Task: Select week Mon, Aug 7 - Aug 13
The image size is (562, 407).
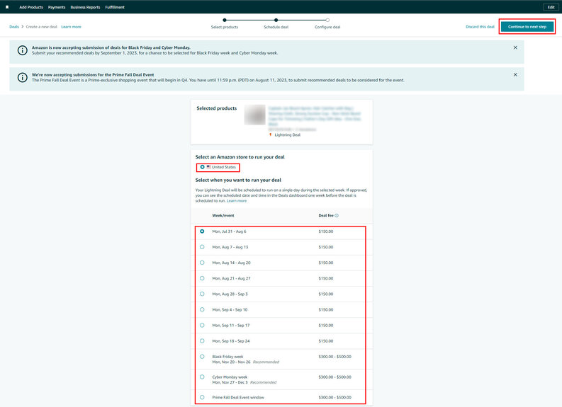Action: coord(202,247)
